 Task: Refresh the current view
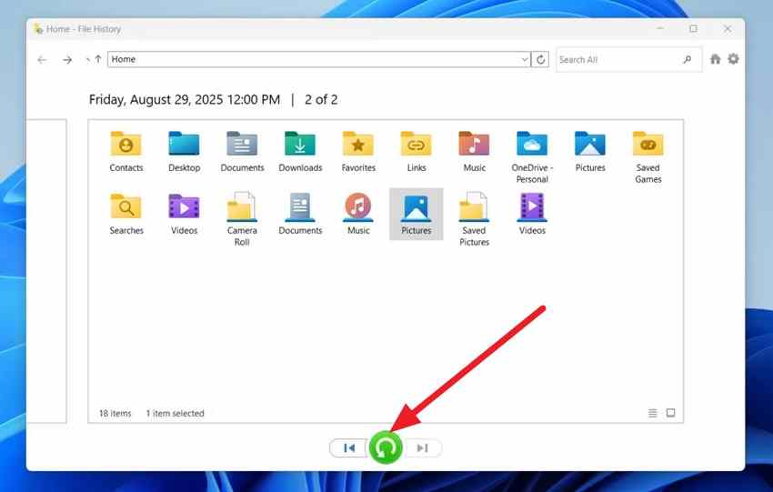(x=540, y=60)
